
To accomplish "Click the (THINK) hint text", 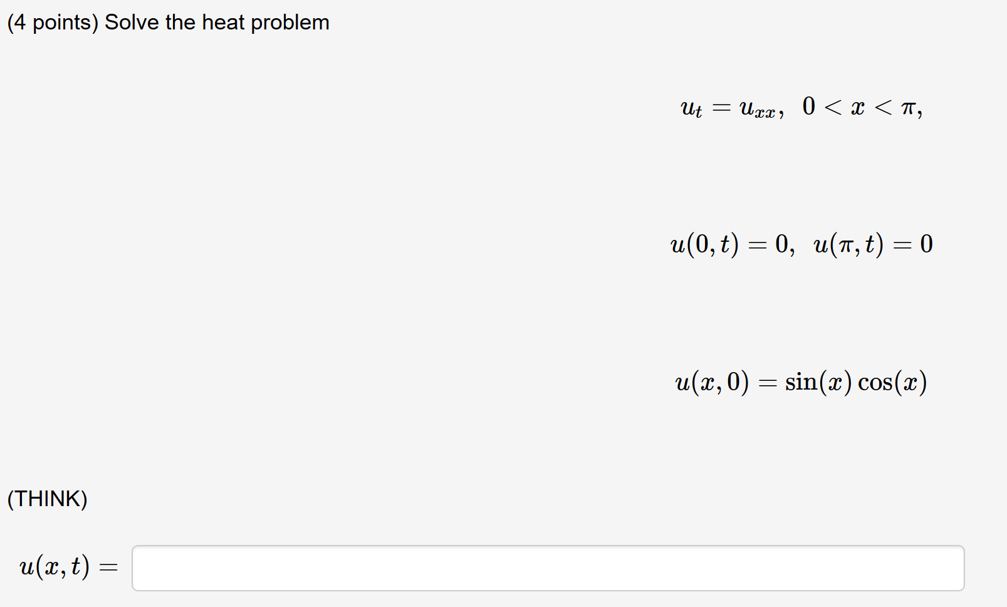I will [x=48, y=499].
